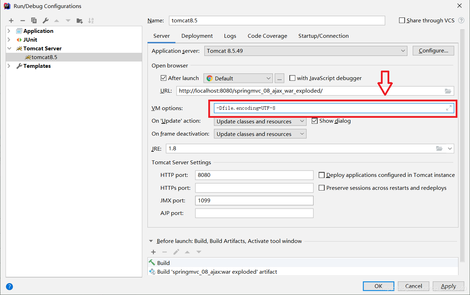Click the browser ellipsis browse button
470x295 pixels.
279,78
